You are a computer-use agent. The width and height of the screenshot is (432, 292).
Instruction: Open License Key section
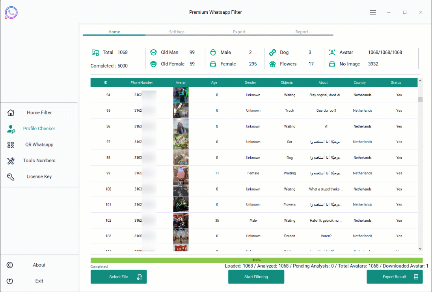point(39,176)
